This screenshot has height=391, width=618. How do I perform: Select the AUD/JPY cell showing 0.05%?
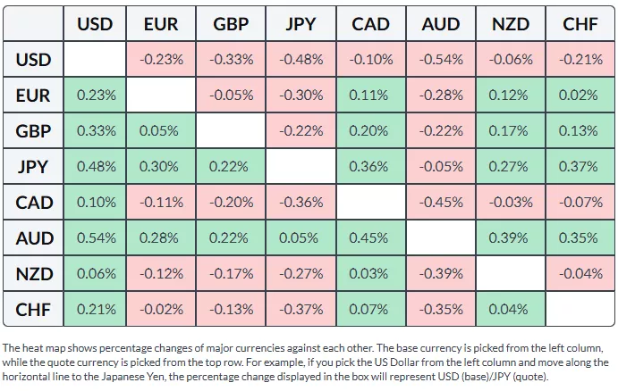tap(301, 238)
